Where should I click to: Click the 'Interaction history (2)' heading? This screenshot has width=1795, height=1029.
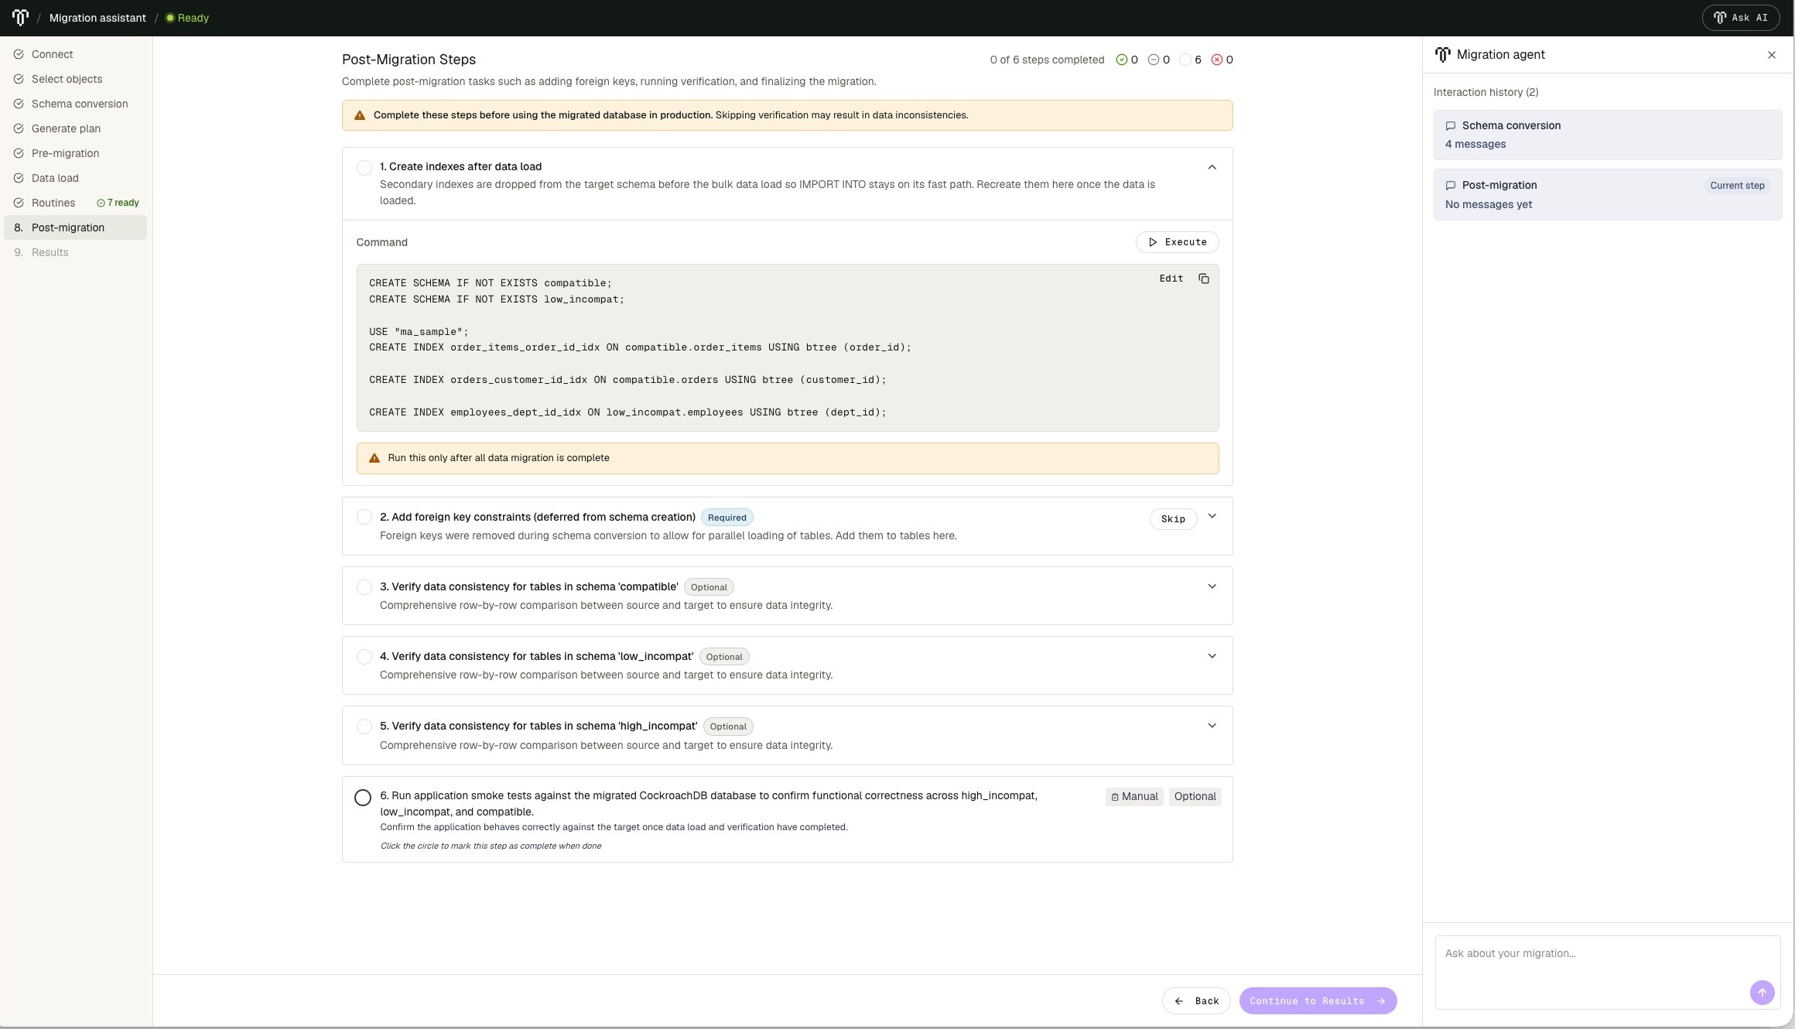(1486, 92)
